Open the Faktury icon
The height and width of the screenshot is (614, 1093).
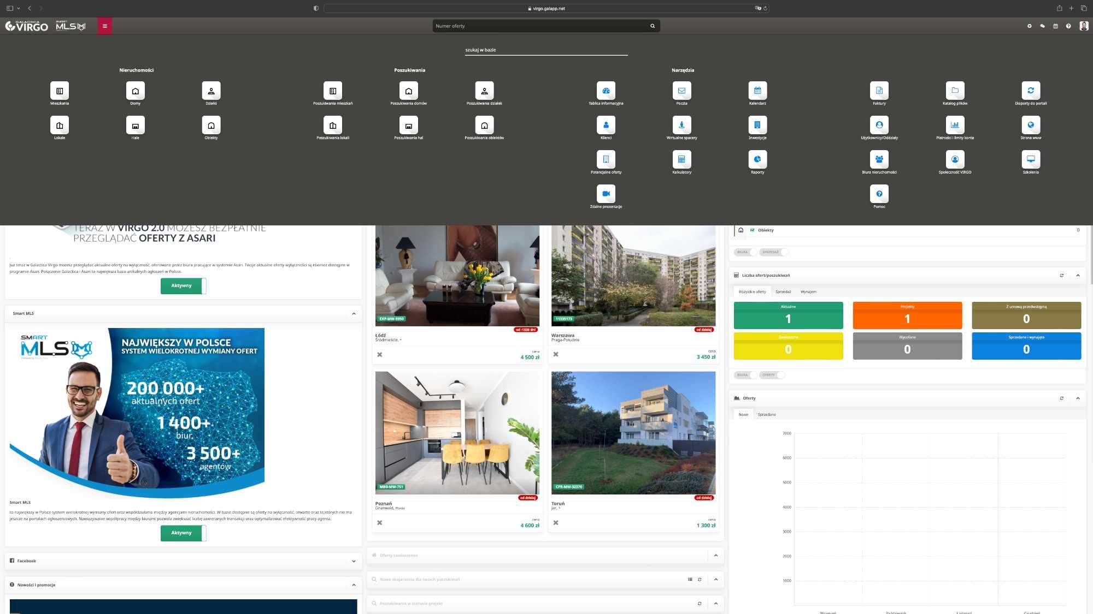tap(879, 91)
